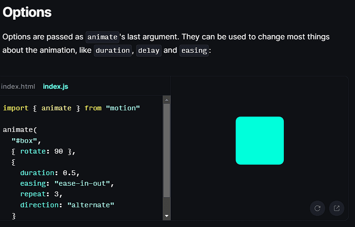This screenshot has height=227, width=355.
Task: Click the "ease-in-out" easing value
Action: pyautogui.click(x=84, y=183)
